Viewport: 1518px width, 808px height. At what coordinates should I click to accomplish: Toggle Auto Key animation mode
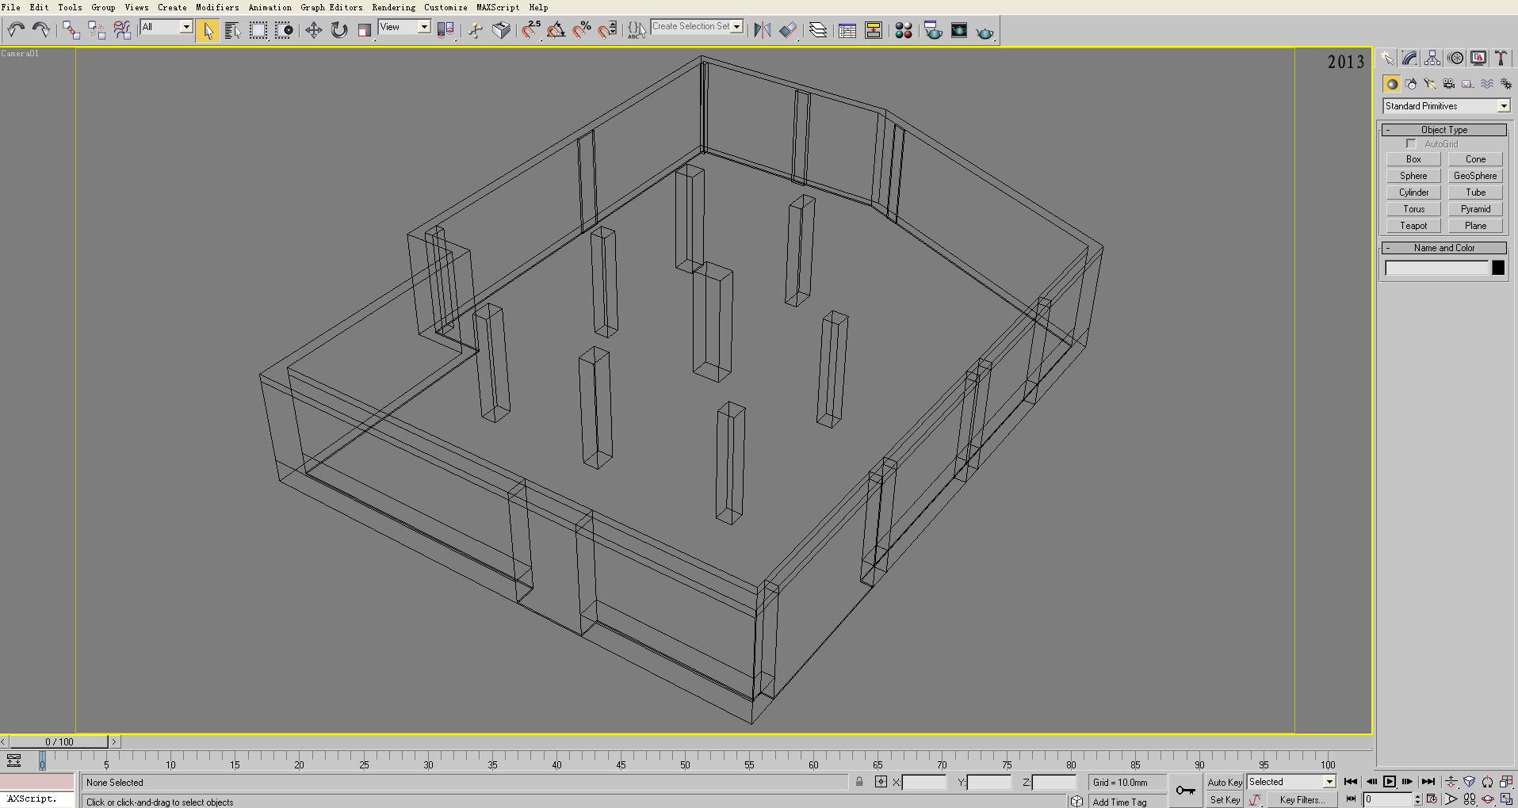click(x=1225, y=782)
